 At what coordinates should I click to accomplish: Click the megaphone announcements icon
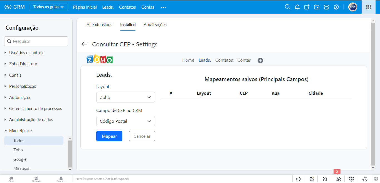tap(298, 179)
